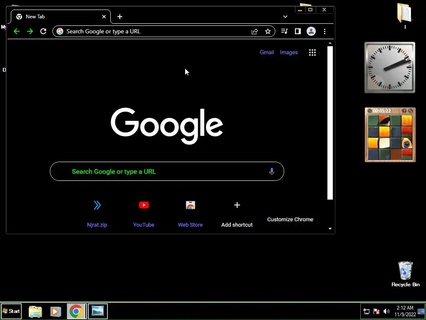Add a new shortcut with the plus tile
The image size is (426, 320).
[x=237, y=214]
